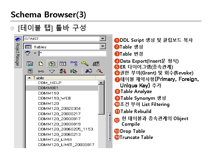Open the ER diagram icon
This screenshot has width=212, height=159.
[74, 64]
